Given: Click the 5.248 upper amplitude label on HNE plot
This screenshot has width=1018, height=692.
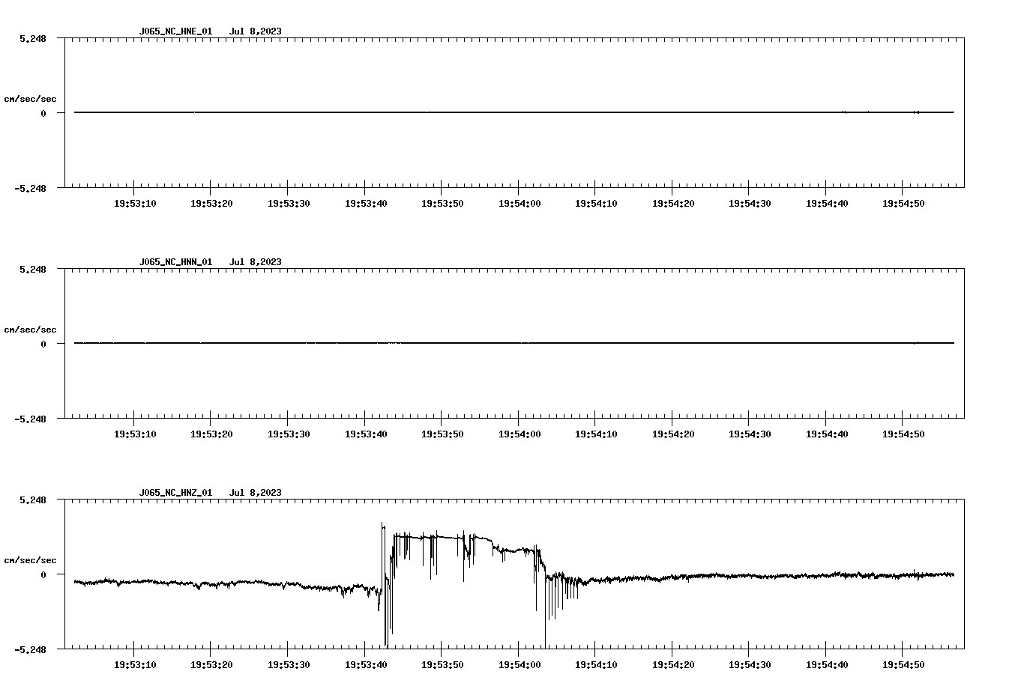Looking at the screenshot, I should pos(34,37).
